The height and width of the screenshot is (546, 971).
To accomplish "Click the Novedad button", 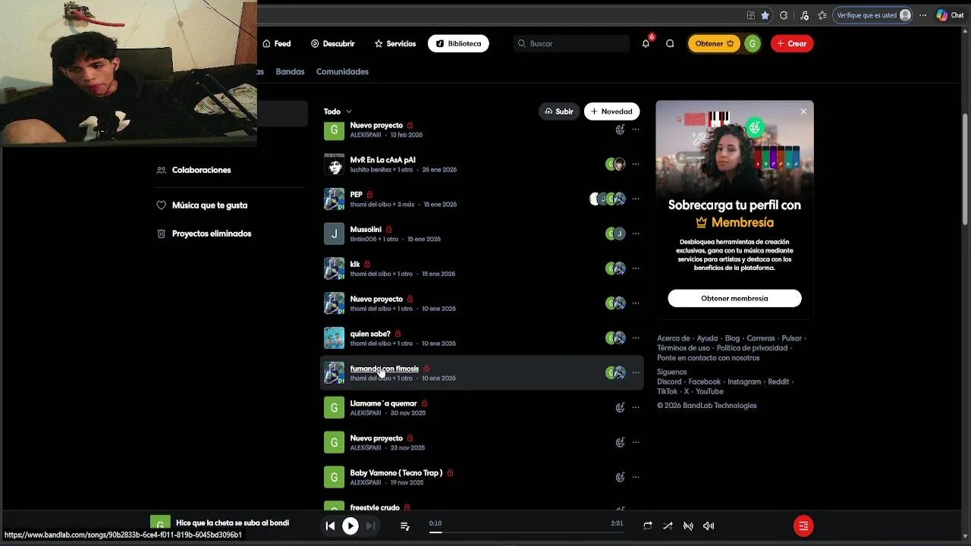I will point(611,111).
